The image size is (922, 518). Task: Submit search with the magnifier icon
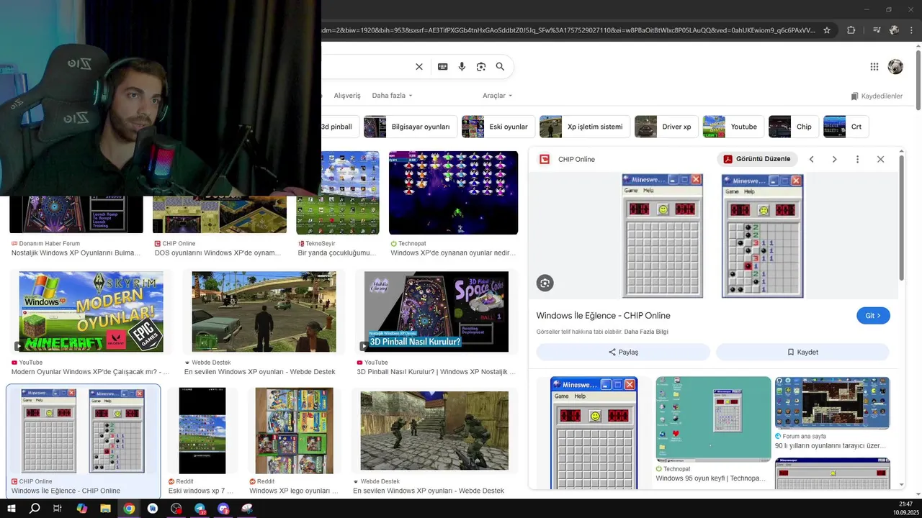500,67
